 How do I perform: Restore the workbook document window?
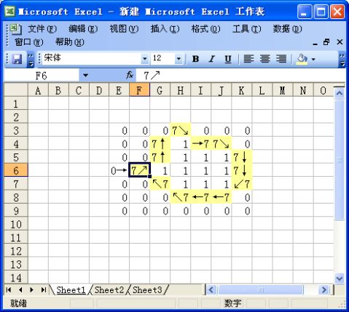pos(326,42)
